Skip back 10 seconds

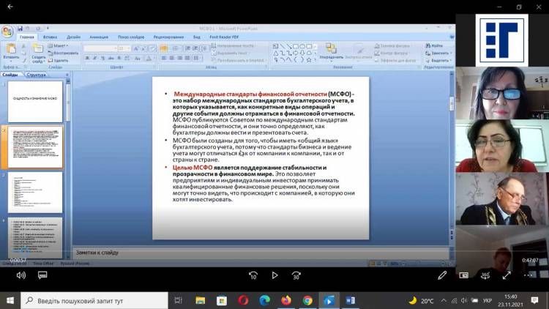click(x=253, y=275)
